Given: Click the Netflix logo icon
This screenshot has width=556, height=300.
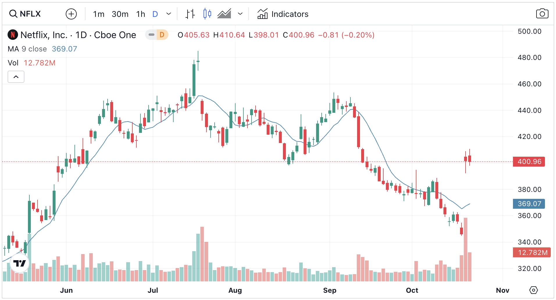Looking at the screenshot, I should [13, 35].
